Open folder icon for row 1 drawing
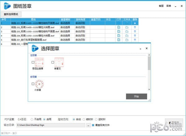This screenshot has height=136, width=186. click(x=127, y=23)
